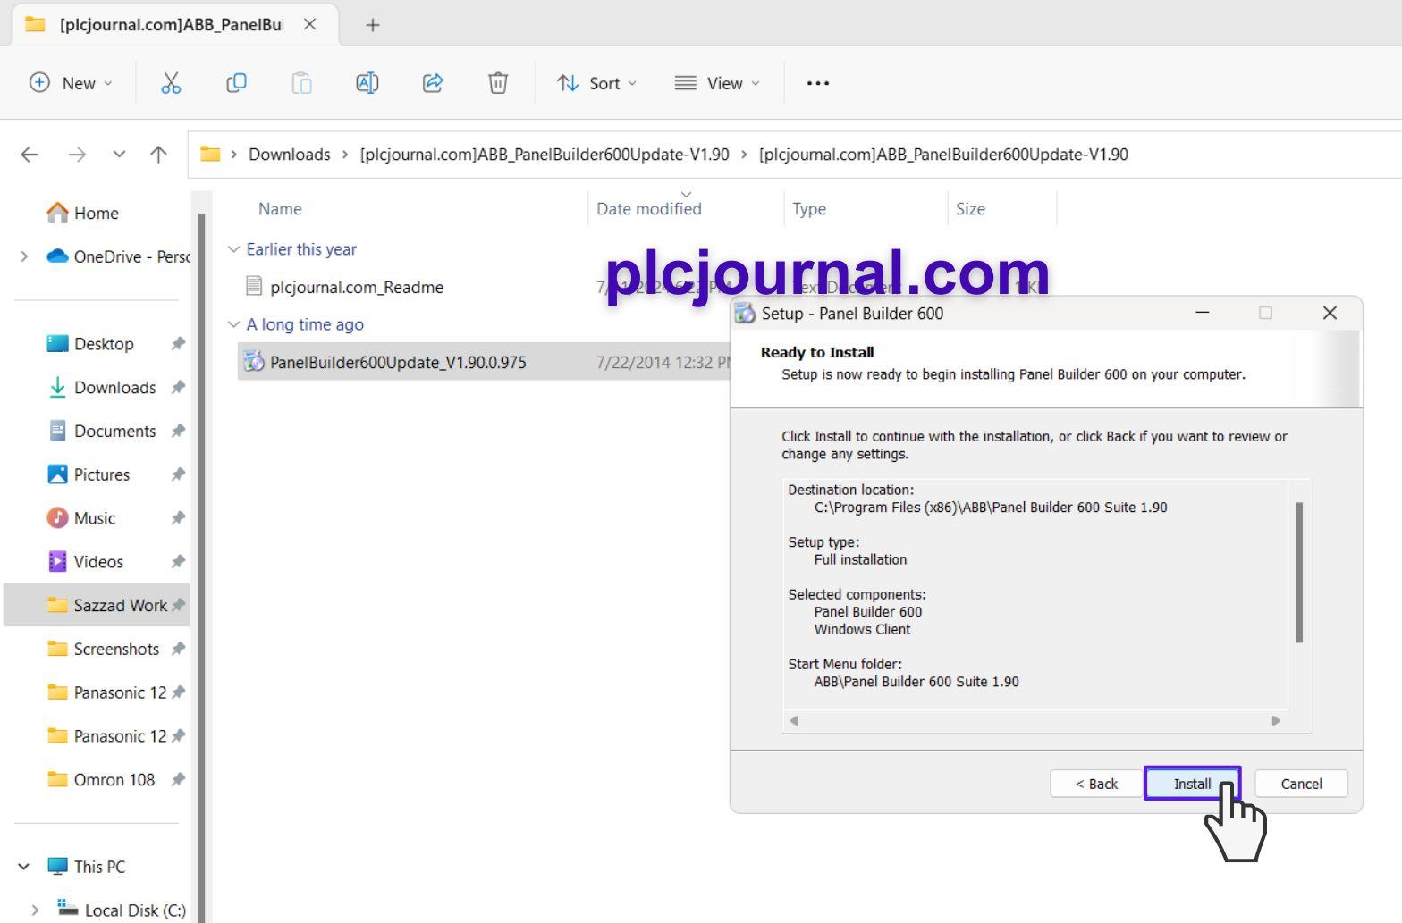Expand OneDrive in navigation pane
Screen dimensions: 1402x923
(24, 256)
